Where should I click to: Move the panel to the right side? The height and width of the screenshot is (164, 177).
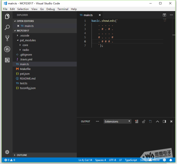pyautogui.click(x=164, y=121)
